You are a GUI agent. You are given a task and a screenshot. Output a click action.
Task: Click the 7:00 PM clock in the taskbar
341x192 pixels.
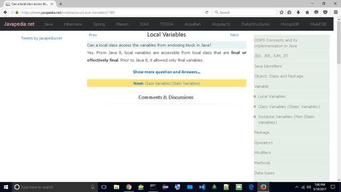point(320,185)
